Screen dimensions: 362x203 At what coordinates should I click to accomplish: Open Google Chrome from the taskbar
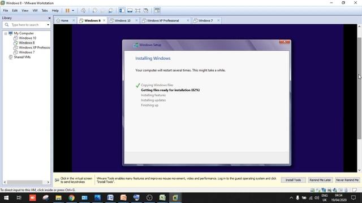coord(72,198)
